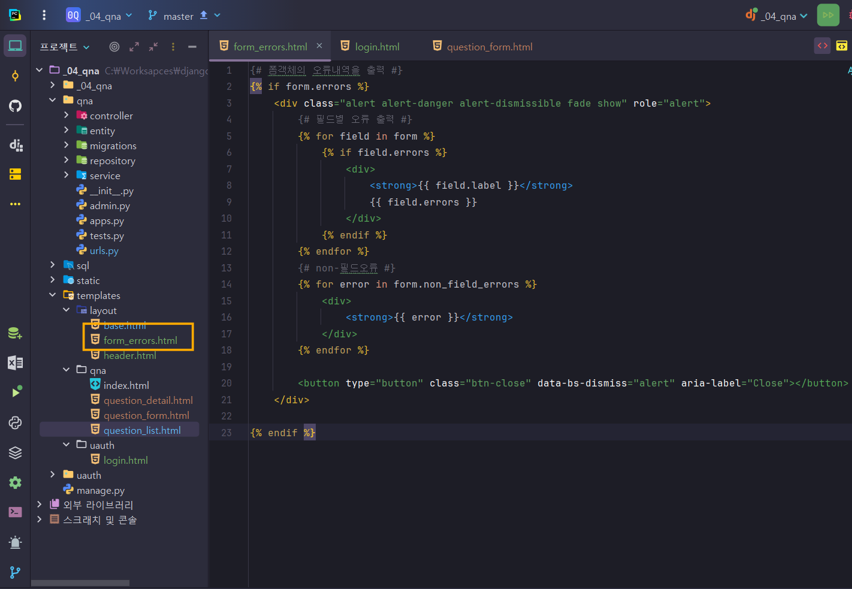This screenshot has width=852, height=589.
Task: Collapse the templates folder
Action: tap(53, 295)
